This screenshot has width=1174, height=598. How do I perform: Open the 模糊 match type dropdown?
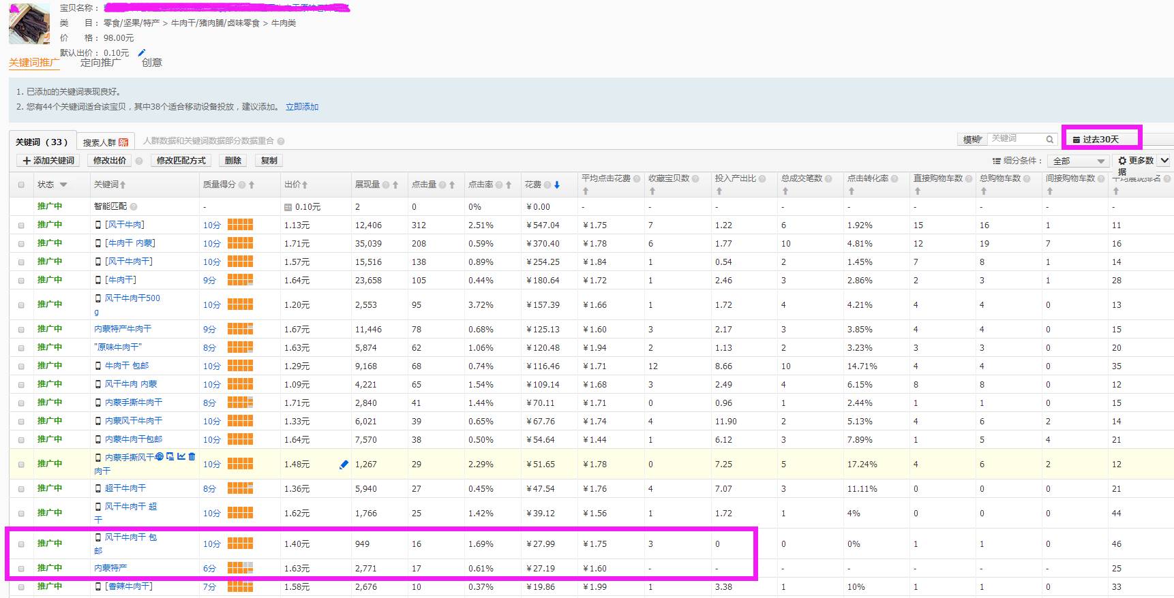[972, 139]
